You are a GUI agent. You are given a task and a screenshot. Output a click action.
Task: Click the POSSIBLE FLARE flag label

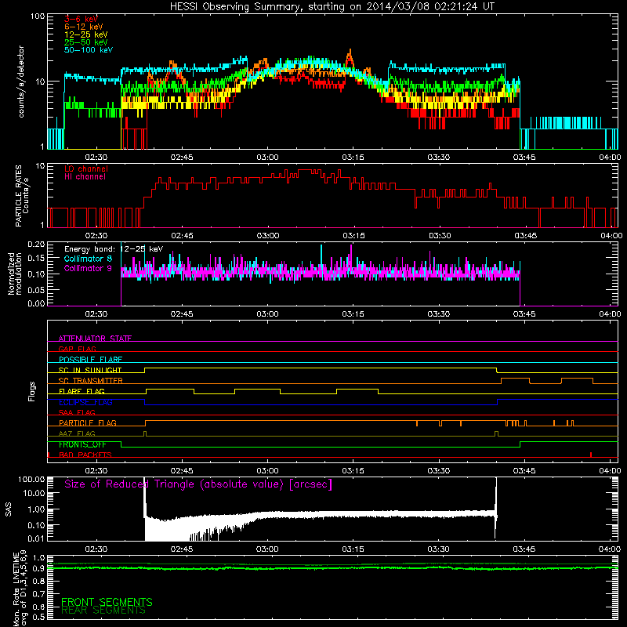pos(90,359)
